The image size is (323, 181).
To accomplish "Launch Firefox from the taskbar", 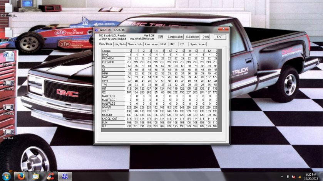I will (x=21, y=176).
